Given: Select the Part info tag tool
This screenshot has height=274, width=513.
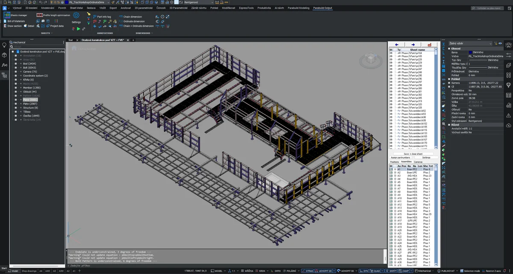Looking at the screenshot, I should click(103, 17).
